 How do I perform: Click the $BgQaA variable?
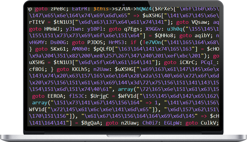90,123
